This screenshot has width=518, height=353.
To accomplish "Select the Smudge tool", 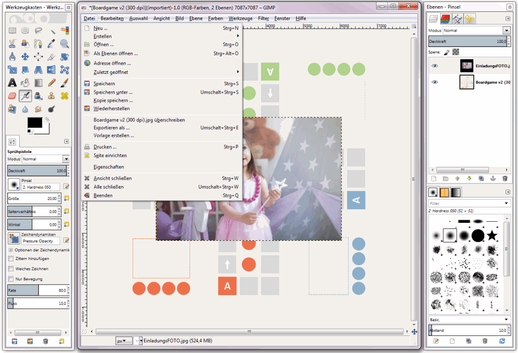I will [x=38, y=109].
